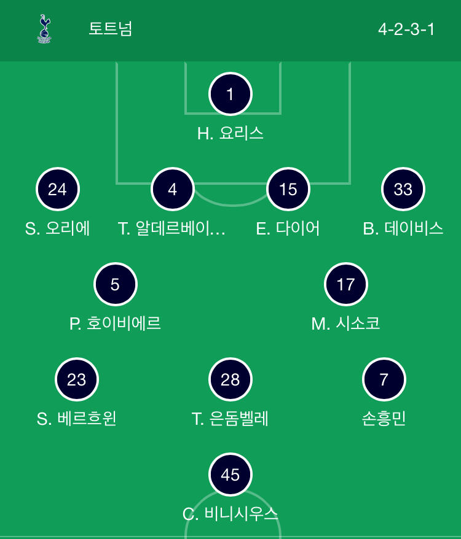Tap P. 호이비에르 name label
This screenshot has height=539, width=461.
(116, 324)
